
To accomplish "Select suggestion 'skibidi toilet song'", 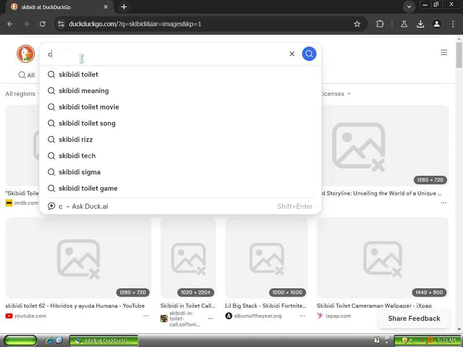I will tap(180, 123).
